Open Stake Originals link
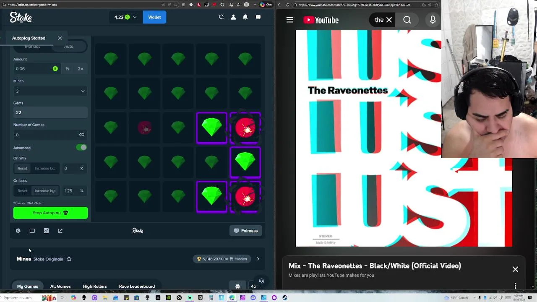 click(x=48, y=259)
